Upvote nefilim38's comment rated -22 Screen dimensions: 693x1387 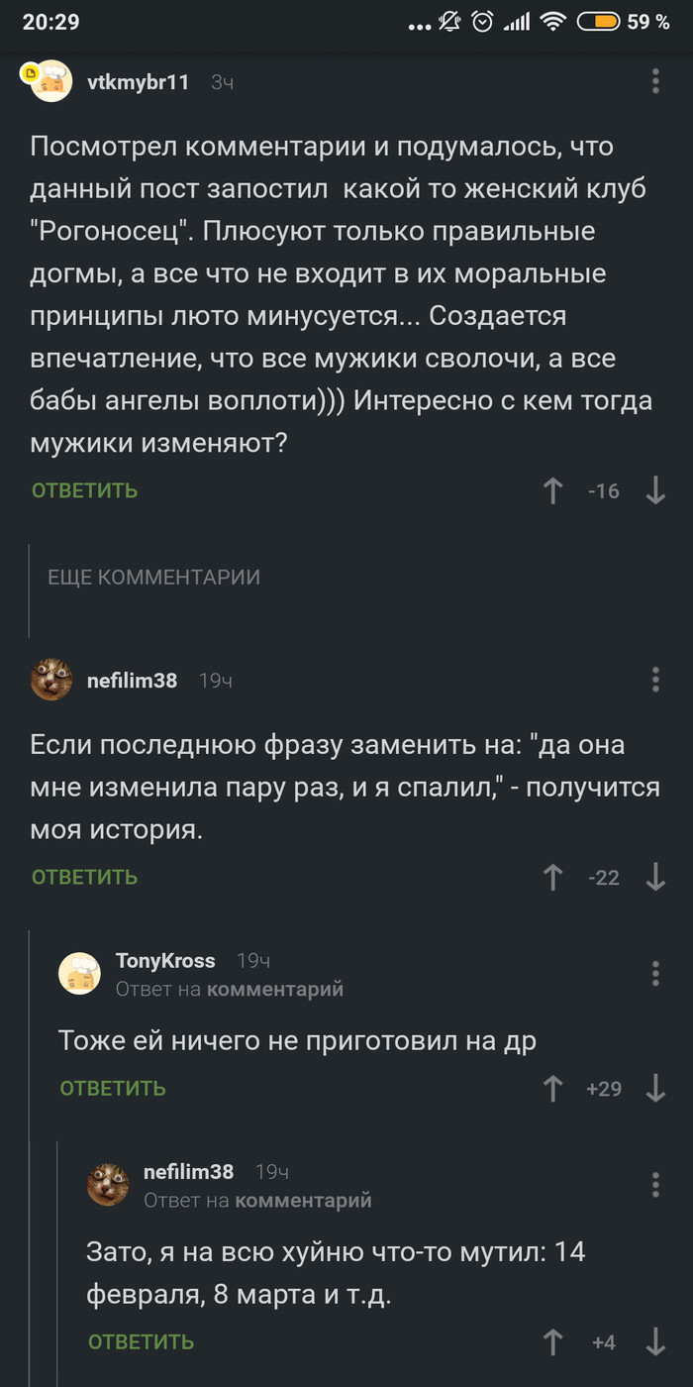coord(553,877)
